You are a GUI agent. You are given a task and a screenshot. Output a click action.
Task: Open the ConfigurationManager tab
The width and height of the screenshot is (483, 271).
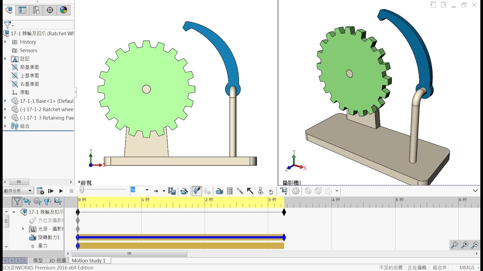pyautogui.click(x=36, y=10)
